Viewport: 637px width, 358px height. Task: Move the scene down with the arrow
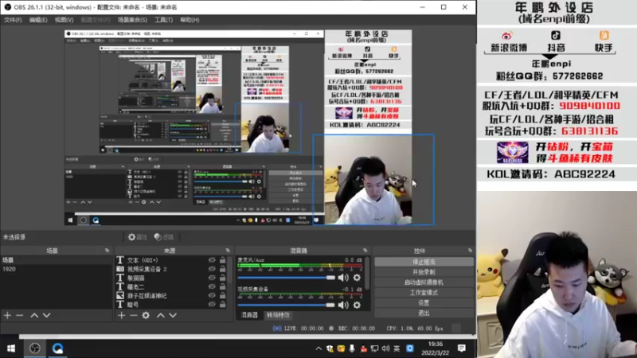pyautogui.click(x=47, y=315)
